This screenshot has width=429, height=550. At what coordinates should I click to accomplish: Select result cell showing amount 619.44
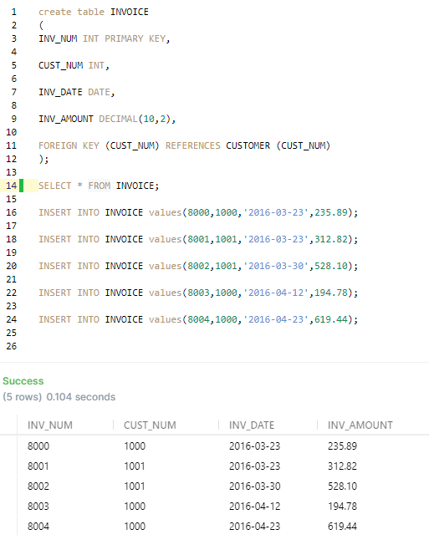[342, 526]
